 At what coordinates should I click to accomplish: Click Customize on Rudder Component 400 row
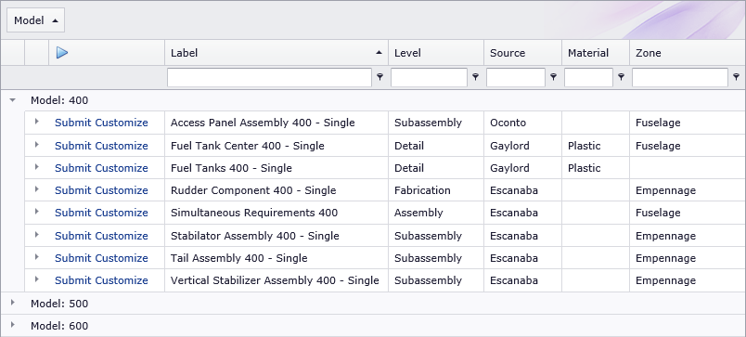122,190
